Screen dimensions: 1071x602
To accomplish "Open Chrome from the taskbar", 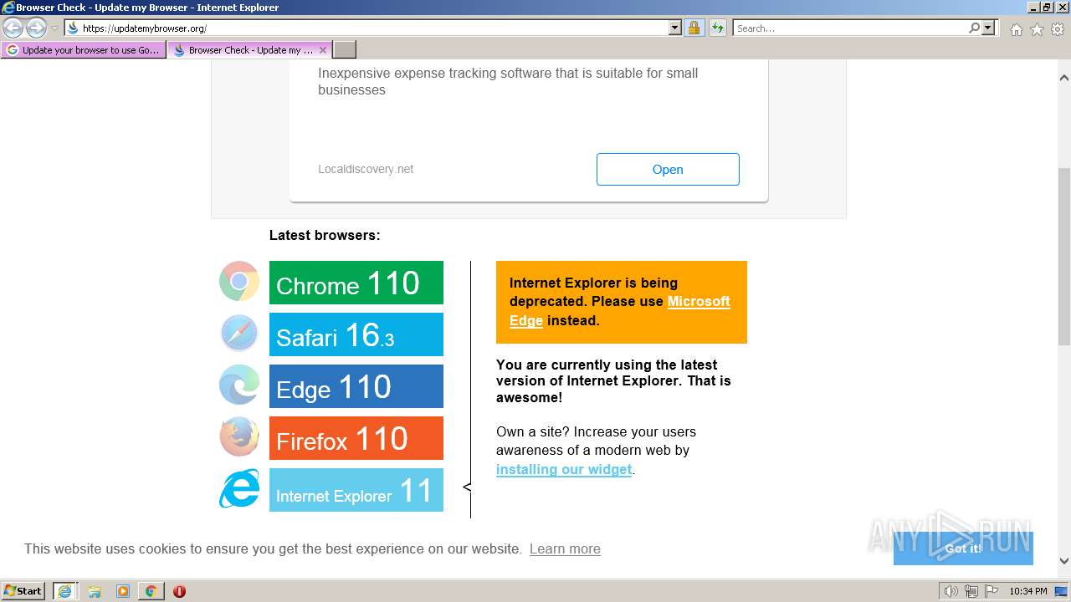I will (151, 591).
